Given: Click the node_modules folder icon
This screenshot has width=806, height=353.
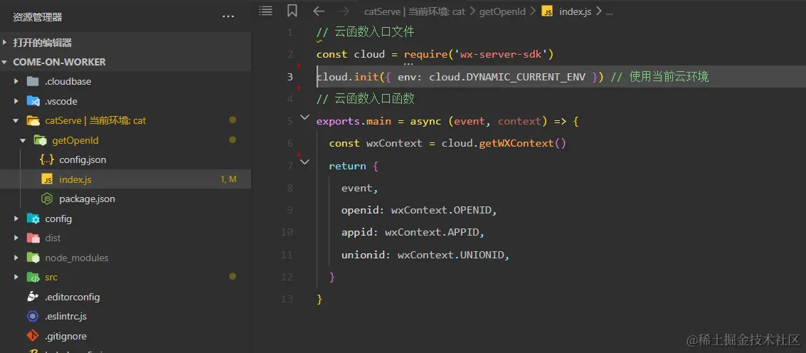Looking at the screenshot, I should pyautogui.click(x=33, y=258).
